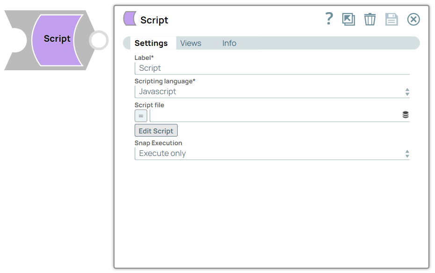The width and height of the screenshot is (435, 273).
Task: Switch to the Views tab
Action: pos(191,43)
